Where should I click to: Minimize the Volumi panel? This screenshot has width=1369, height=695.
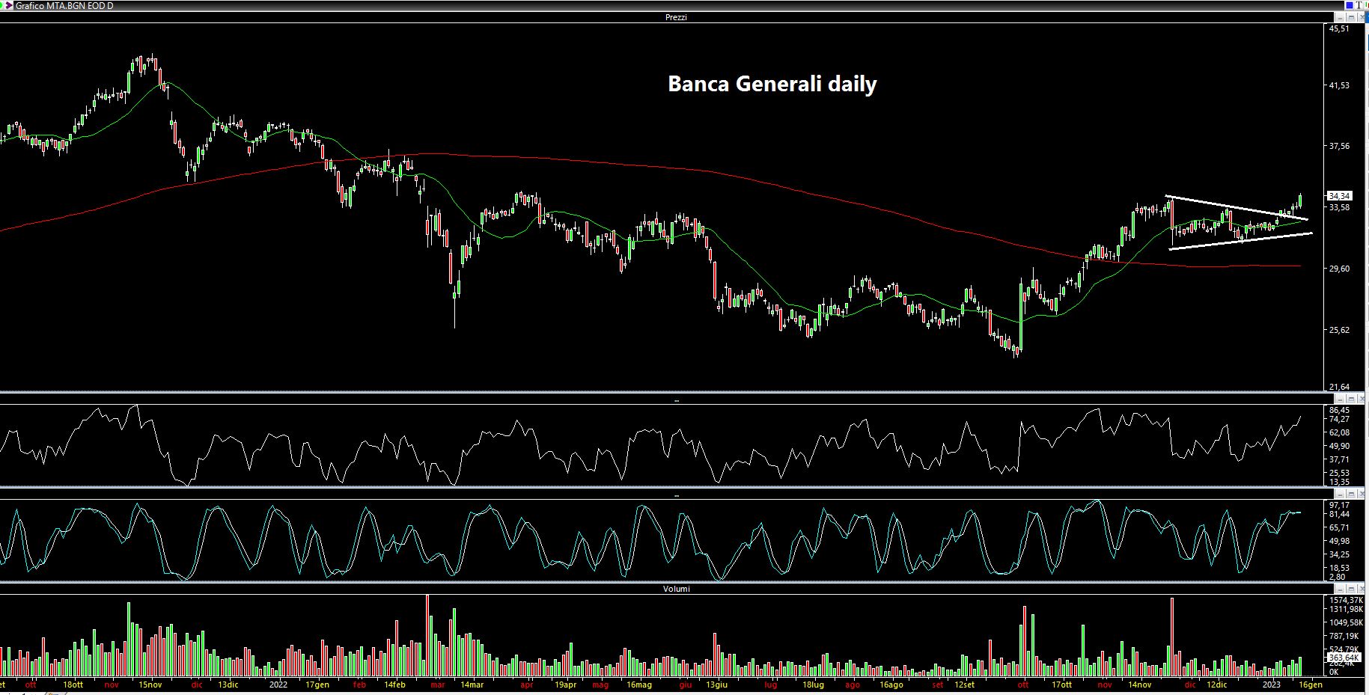pyautogui.click(x=1340, y=589)
